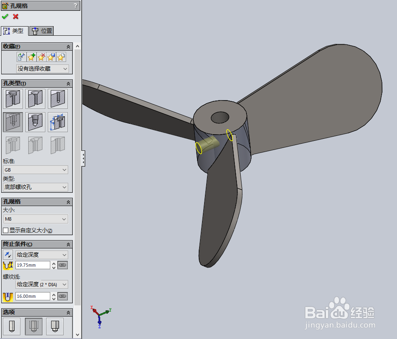Collapse the 收藏 section

coord(68,47)
